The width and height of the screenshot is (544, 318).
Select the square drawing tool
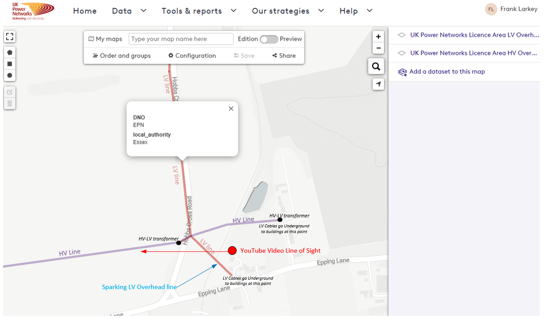[10, 64]
